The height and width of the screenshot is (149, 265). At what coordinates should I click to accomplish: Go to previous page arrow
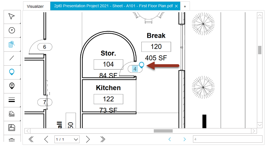coord(46,139)
